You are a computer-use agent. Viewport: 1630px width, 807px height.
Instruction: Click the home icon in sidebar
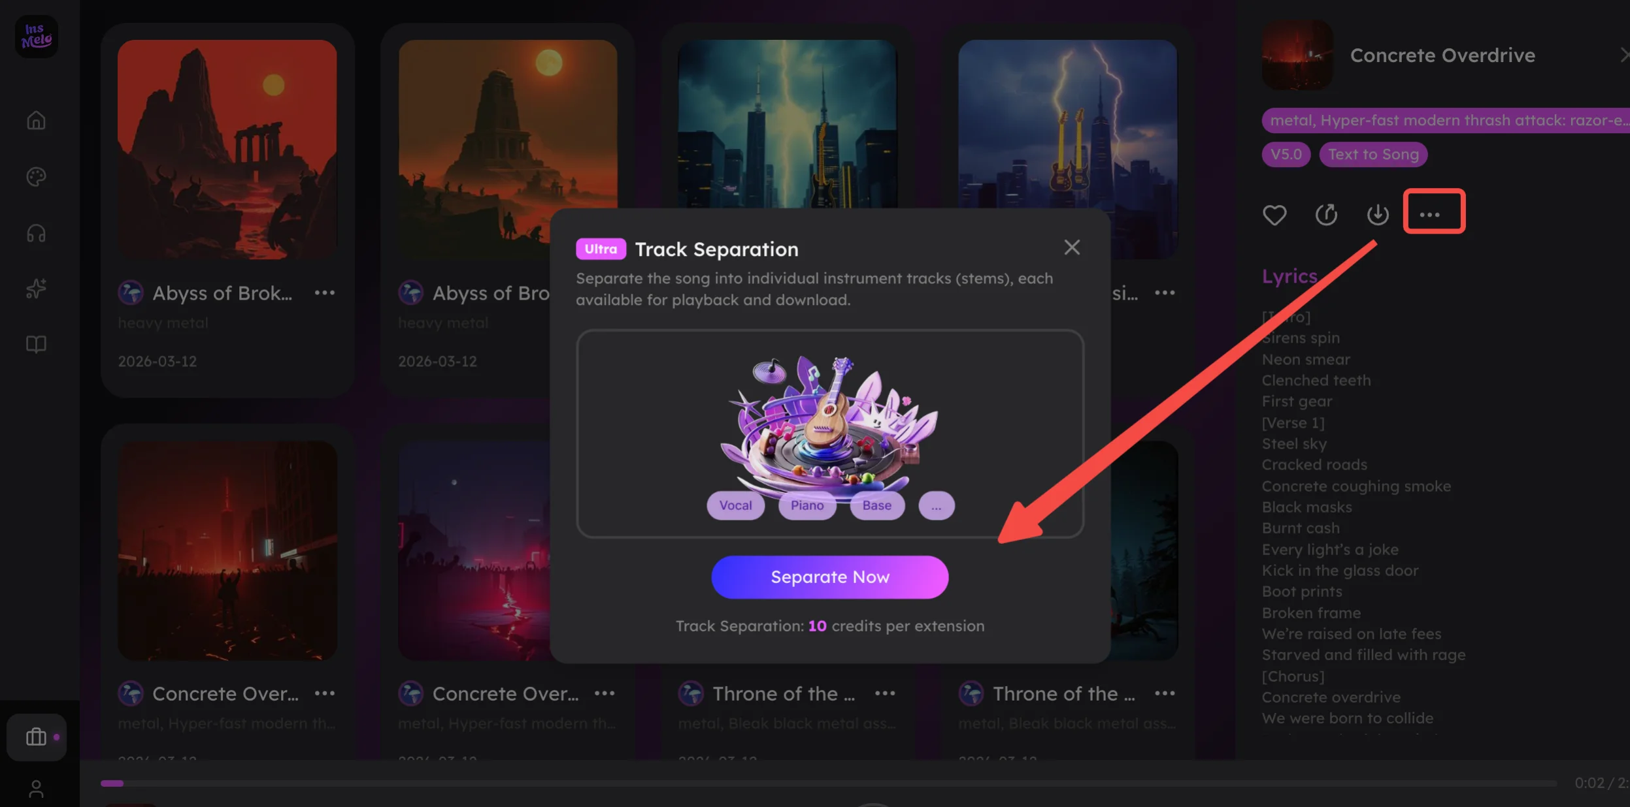pyautogui.click(x=36, y=121)
